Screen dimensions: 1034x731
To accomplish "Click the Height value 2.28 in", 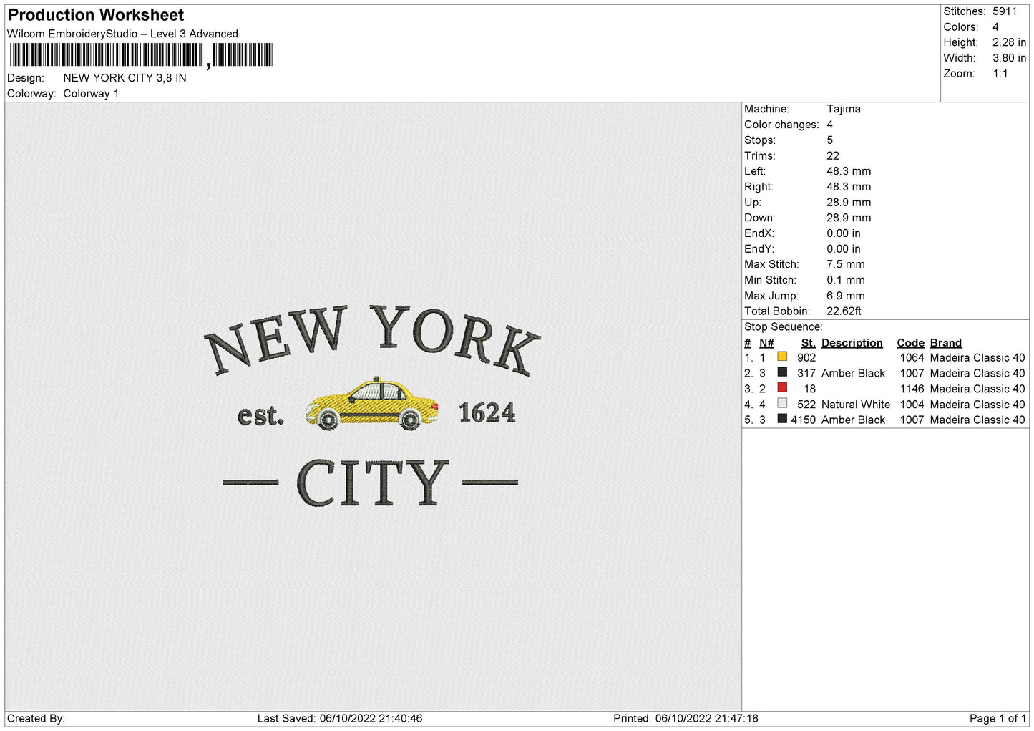I will click(1009, 43).
